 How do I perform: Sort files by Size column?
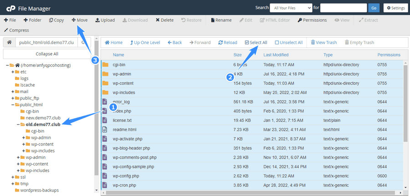point(238,55)
